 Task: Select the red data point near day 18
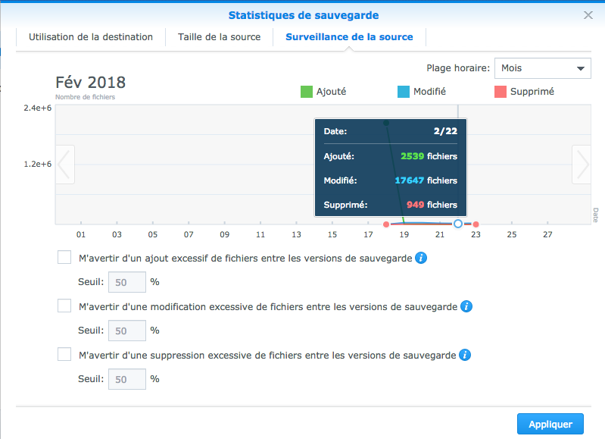click(386, 224)
